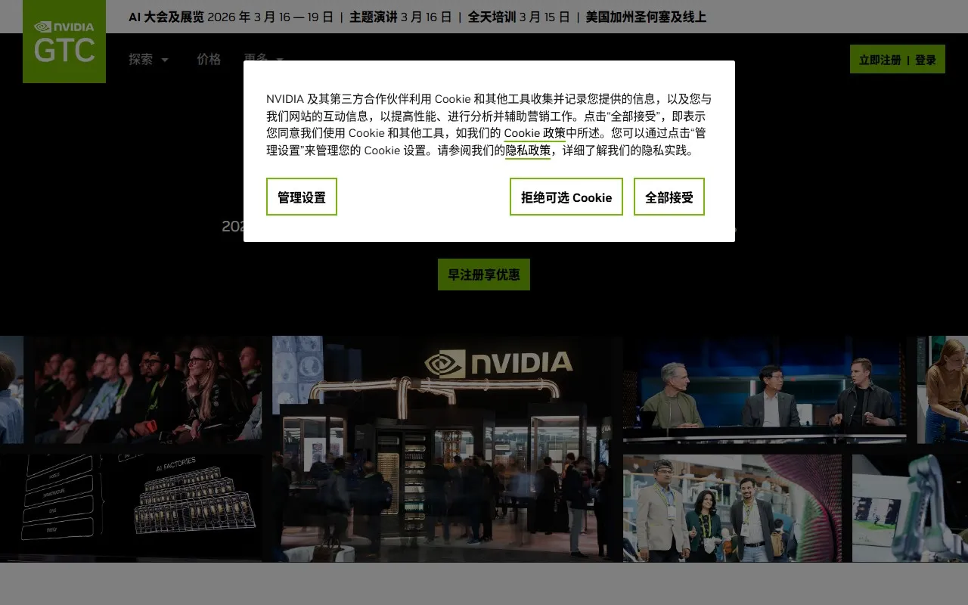Select the AI Factories display thumbnail
The image size is (968, 605).
(x=131, y=507)
